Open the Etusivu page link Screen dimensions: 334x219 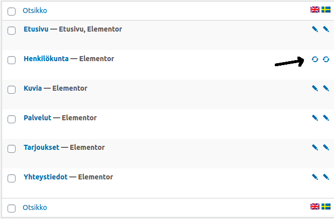click(x=36, y=29)
